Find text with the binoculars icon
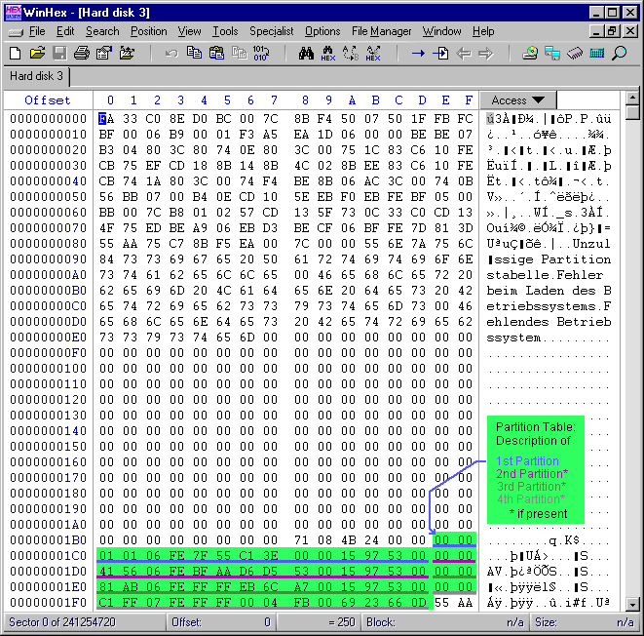This screenshot has width=644, height=636. click(x=306, y=54)
